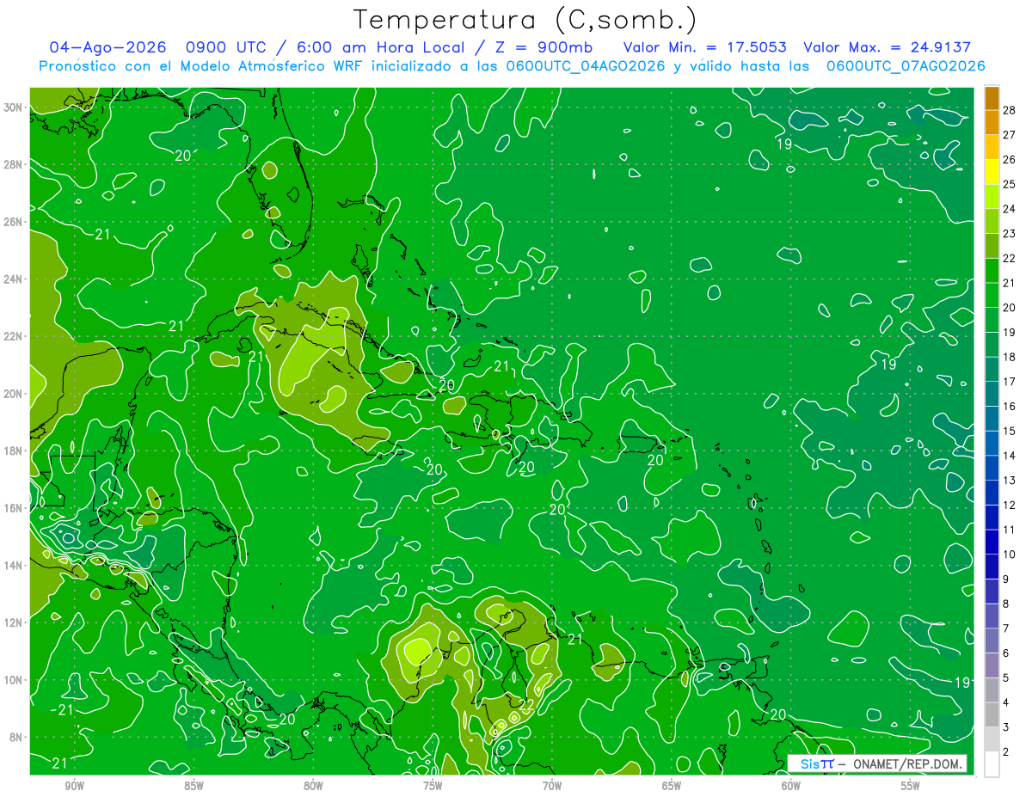This screenshot has width=1032, height=797.
Task: Click the 8N latitude axis label
Action: pyautogui.click(x=17, y=737)
